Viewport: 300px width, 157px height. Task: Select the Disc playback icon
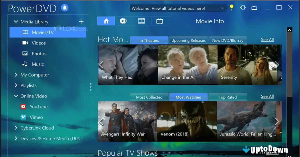[123, 21]
